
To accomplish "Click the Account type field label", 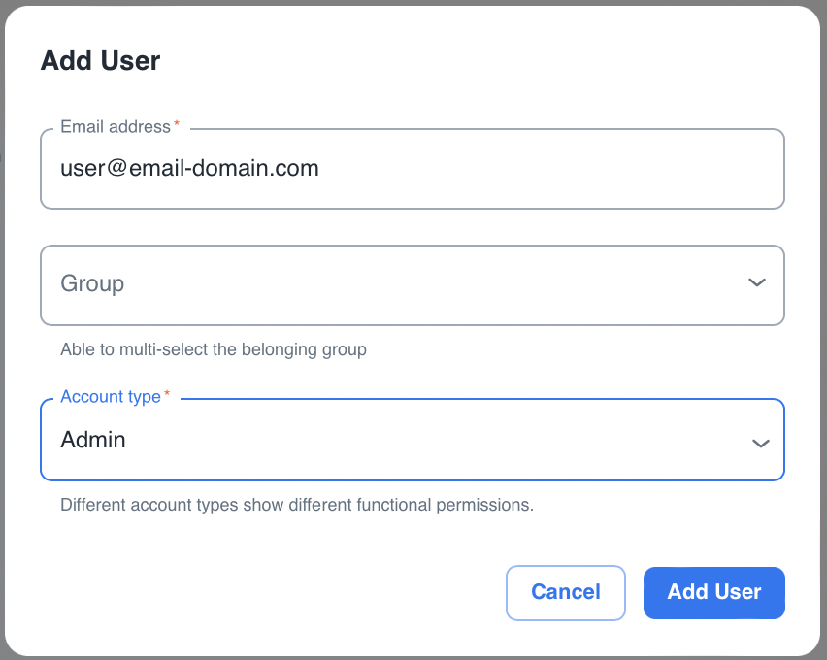I will pyautogui.click(x=110, y=396).
